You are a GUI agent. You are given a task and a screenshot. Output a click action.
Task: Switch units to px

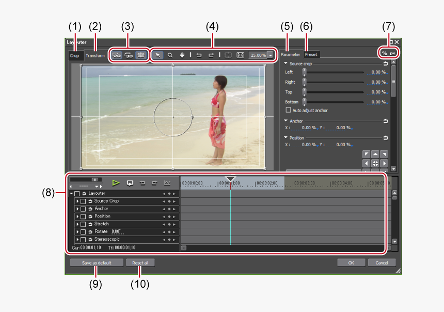392,53
